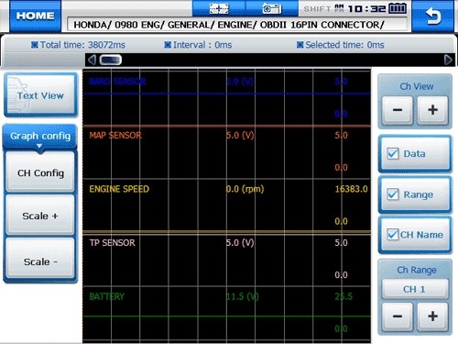
Task: Click the timeline scroll thumb
Action: (x=110, y=60)
